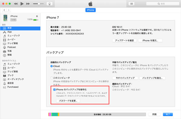Toggle iPhone のバックアップを暗号化 checkbox
Image resolution: width=181 pixels, height=119 pixels.
(54, 89)
